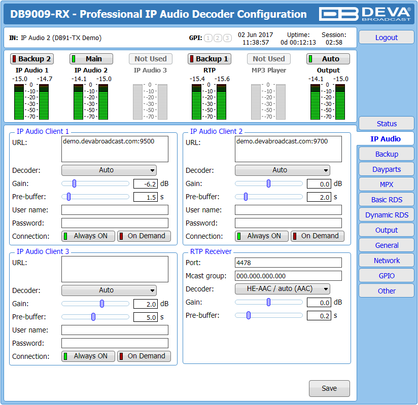The height and width of the screenshot is (405, 418).
Task: Open the RTP Receiver Decoder dropdown
Action: point(283,289)
